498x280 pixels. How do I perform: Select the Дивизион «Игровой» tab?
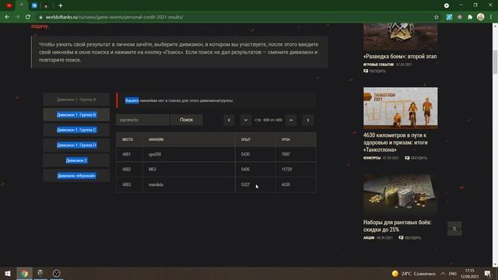click(76, 176)
